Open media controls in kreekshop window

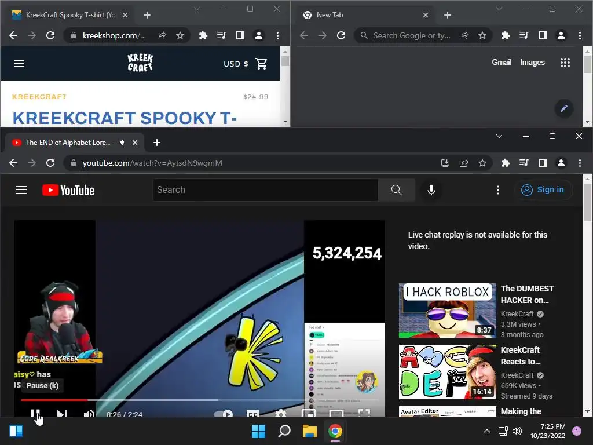222,35
